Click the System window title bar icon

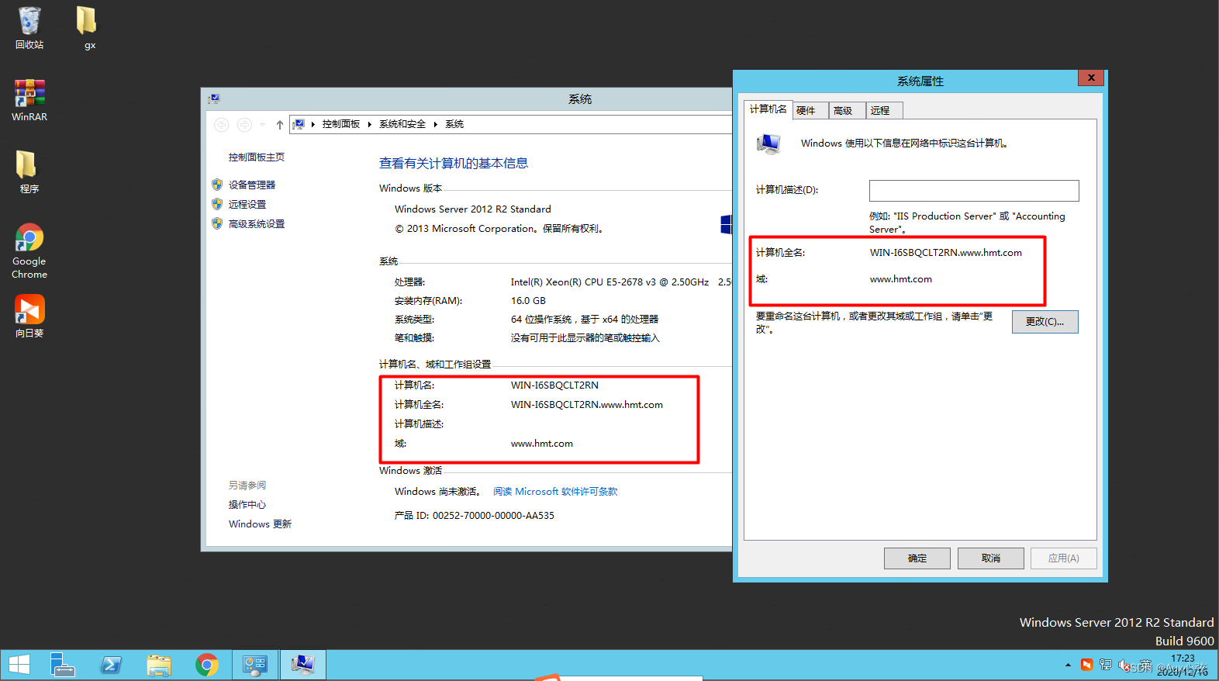[x=214, y=99]
